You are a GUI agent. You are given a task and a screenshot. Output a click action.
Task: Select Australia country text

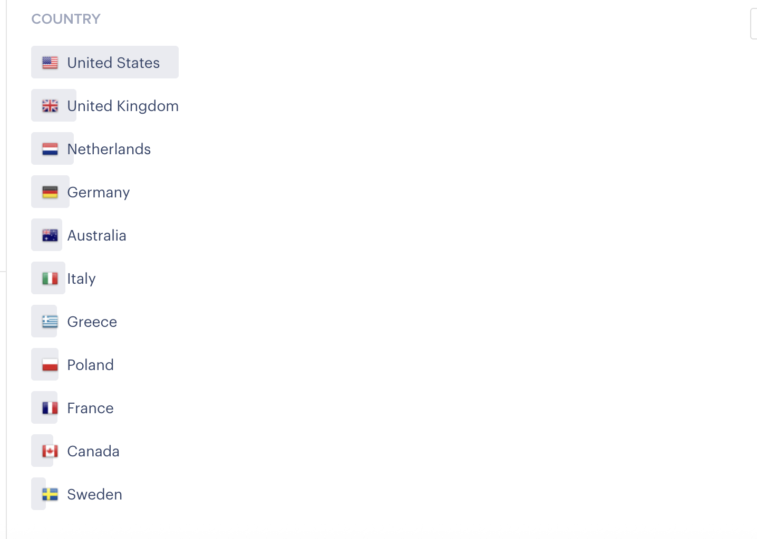97,235
